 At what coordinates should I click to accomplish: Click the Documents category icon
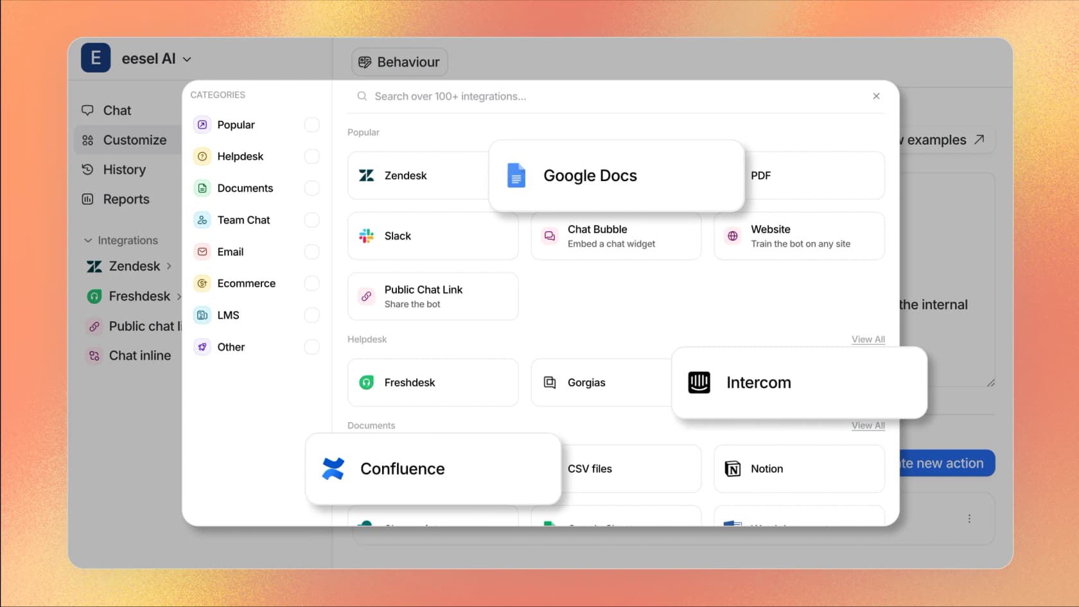202,188
